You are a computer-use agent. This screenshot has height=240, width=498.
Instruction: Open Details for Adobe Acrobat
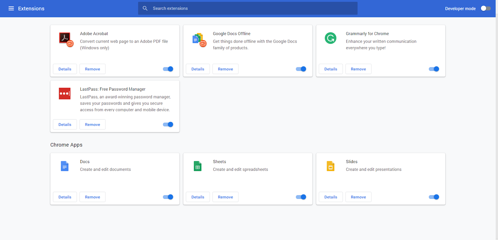click(65, 69)
